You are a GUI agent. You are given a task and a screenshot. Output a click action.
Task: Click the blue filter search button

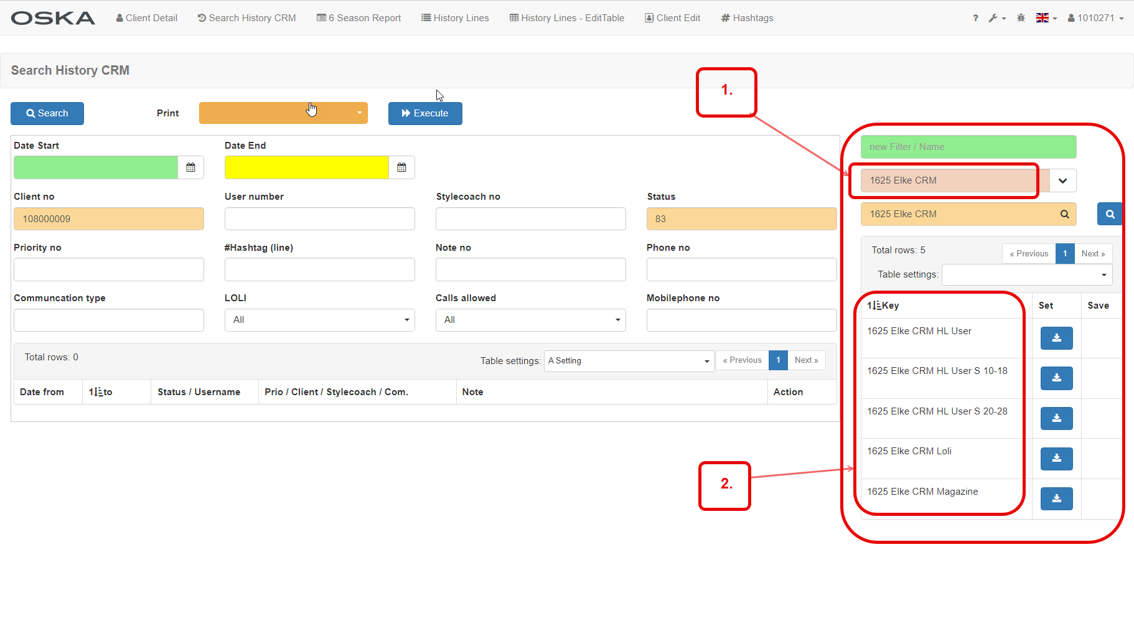[1110, 214]
